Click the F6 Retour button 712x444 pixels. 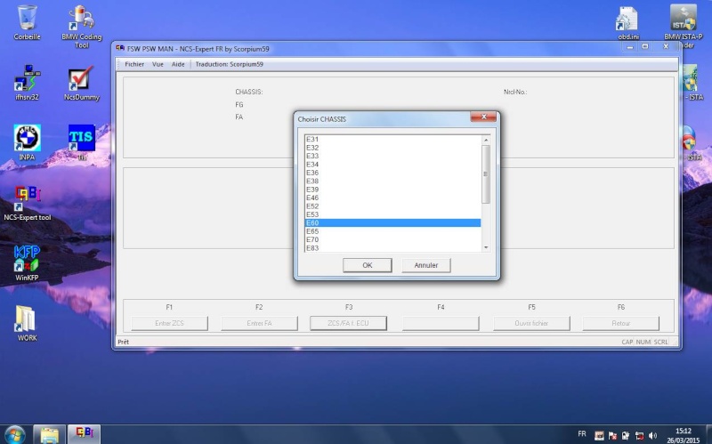coord(620,323)
